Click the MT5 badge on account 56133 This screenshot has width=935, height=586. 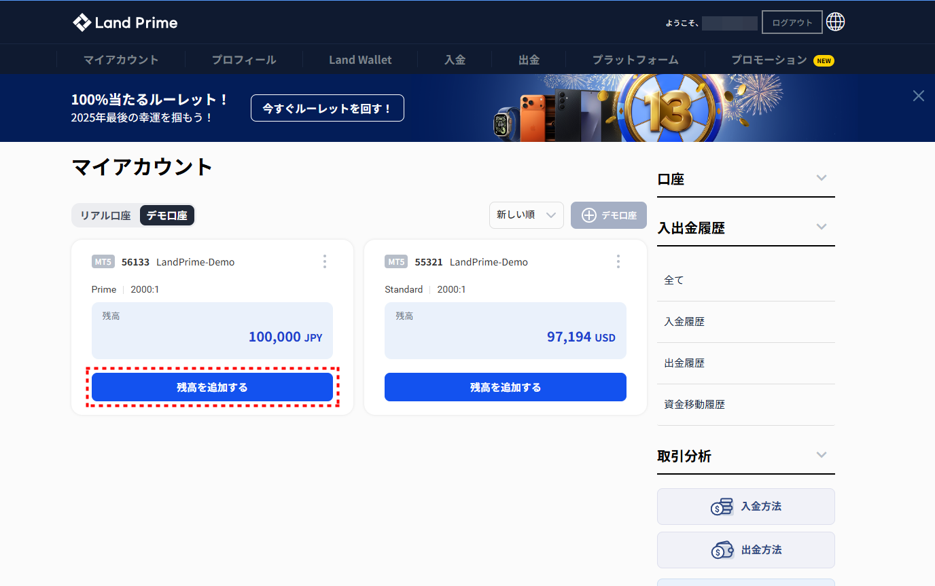coord(103,262)
